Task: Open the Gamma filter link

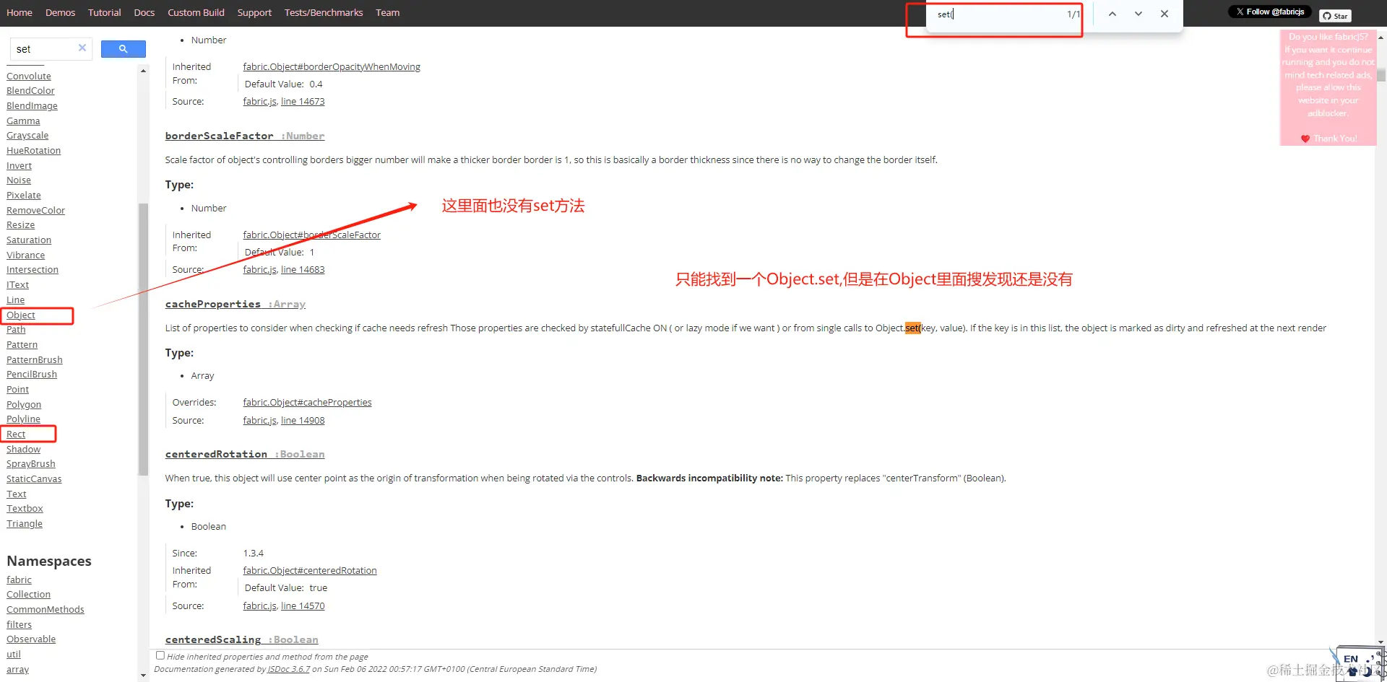Action: 23,121
